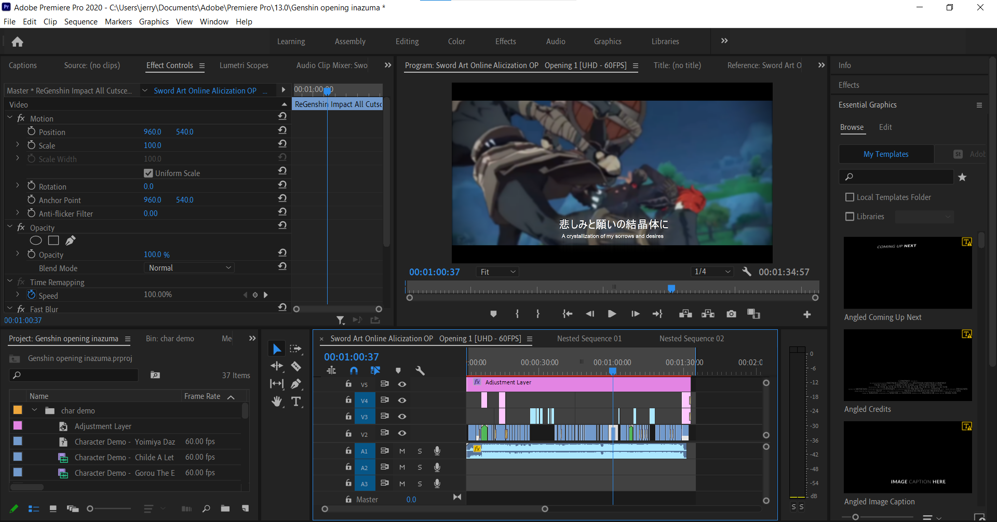The height and width of the screenshot is (522, 997).
Task: Toggle Uniform Scale checkbox
Action: [149, 173]
